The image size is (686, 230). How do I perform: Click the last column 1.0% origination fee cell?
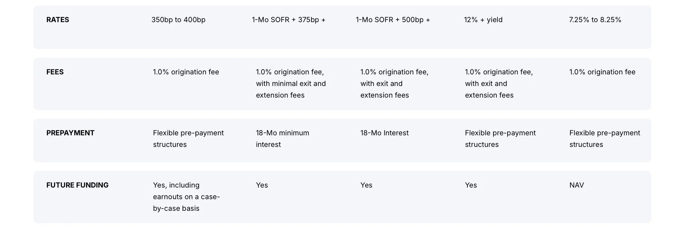(602, 72)
